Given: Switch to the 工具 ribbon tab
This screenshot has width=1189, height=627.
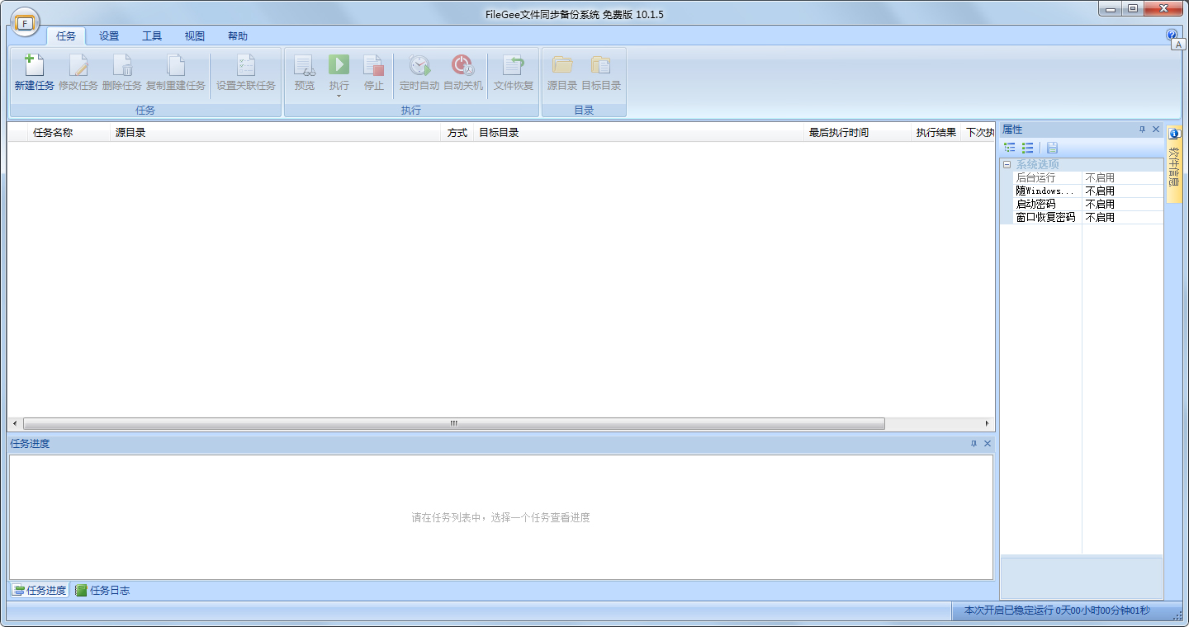Looking at the screenshot, I should (151, 35).
